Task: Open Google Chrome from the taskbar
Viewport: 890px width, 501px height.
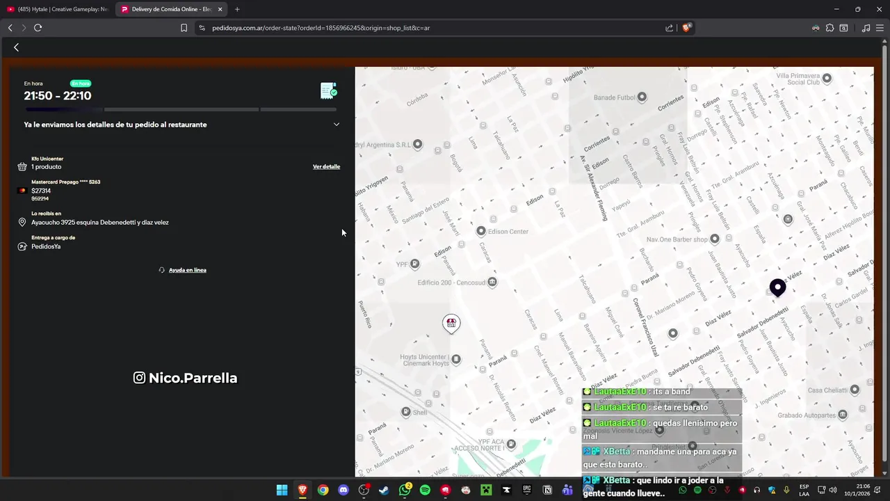Action: (x=323, y=490)
